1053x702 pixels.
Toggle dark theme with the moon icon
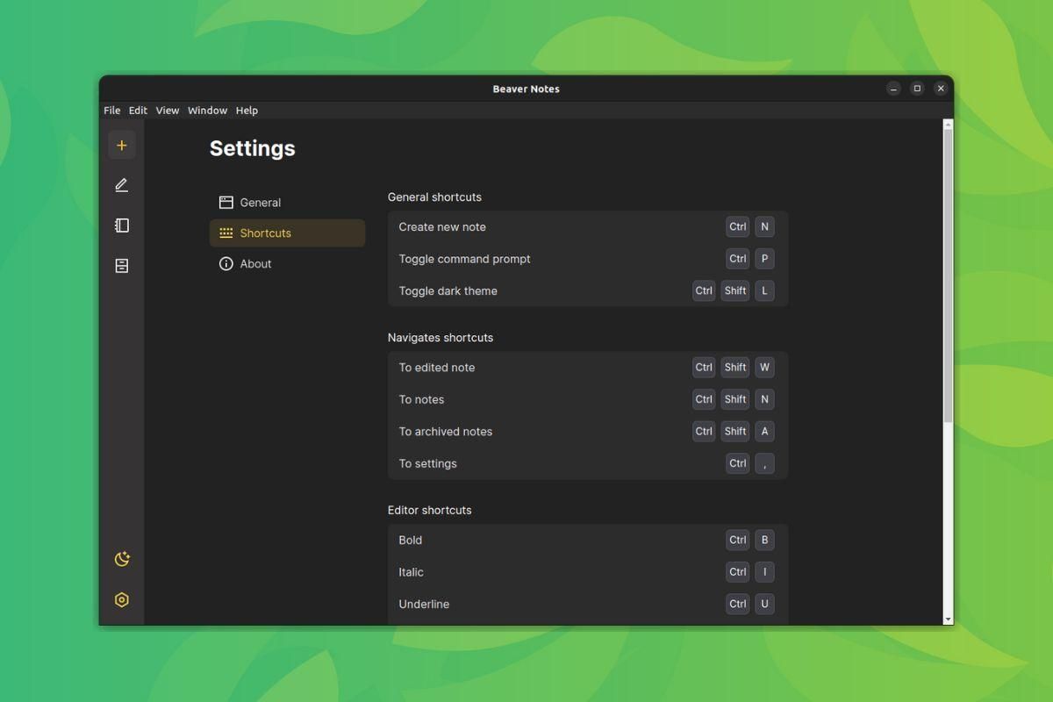[122, 558]
